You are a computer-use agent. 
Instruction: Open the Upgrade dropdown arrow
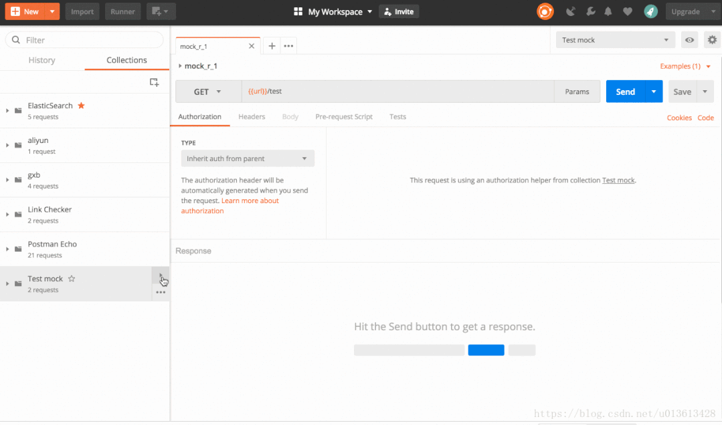point(713,11)
